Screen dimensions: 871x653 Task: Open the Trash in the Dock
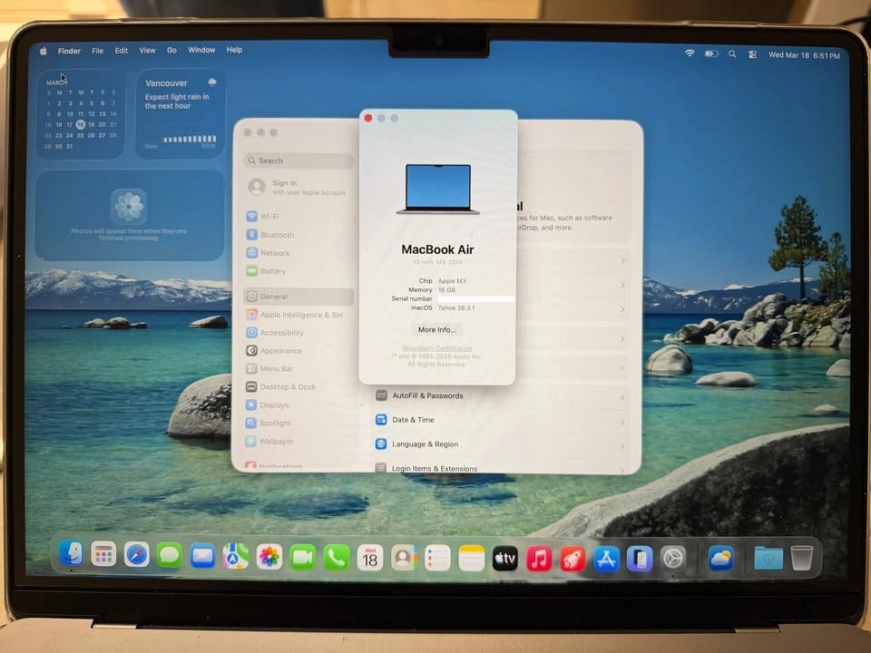(x=801, y=558)
